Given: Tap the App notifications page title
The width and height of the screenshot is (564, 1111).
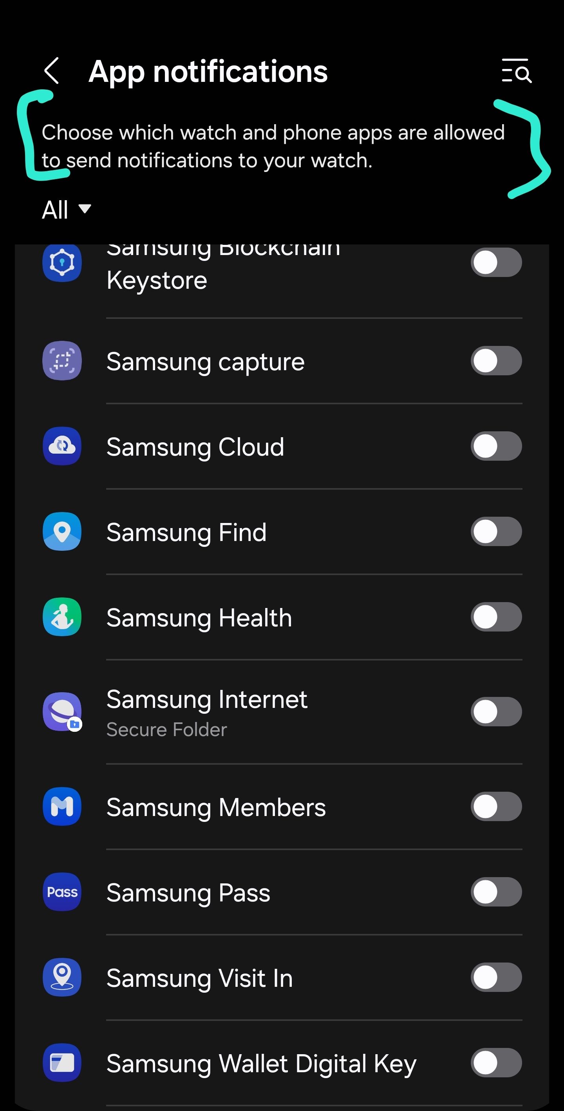Looking at the screenshot, I should pyautogui.click(x=208, y=72).
